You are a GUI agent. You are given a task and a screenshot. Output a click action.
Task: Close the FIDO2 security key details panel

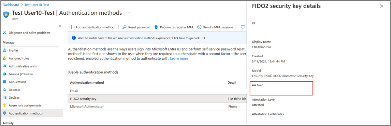[382, 6]
